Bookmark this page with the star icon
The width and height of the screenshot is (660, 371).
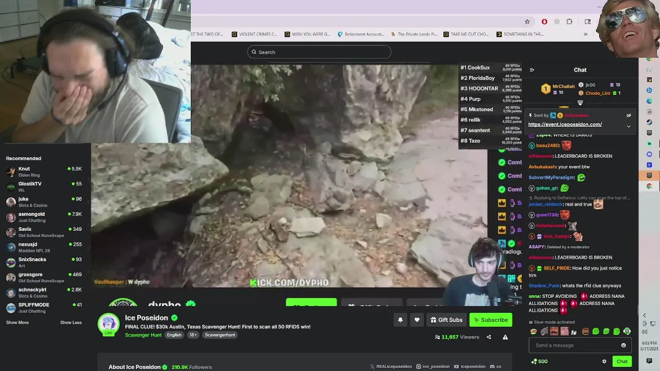(527, 22)
